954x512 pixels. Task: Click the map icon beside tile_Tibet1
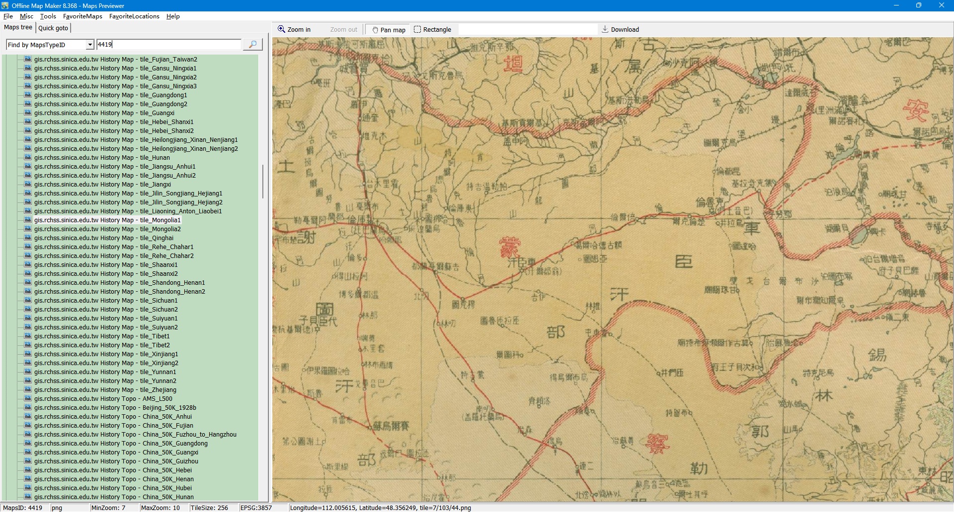[28, 336]
